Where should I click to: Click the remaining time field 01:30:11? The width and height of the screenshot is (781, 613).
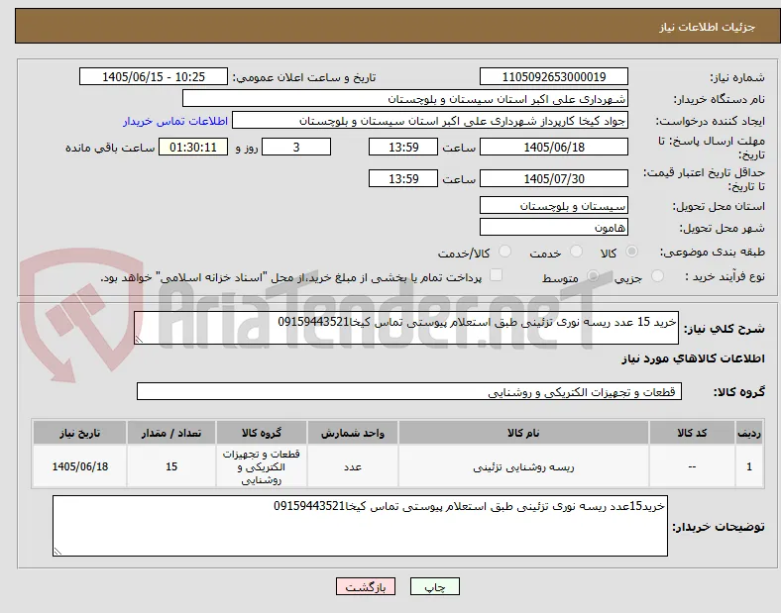click(193, 147)
